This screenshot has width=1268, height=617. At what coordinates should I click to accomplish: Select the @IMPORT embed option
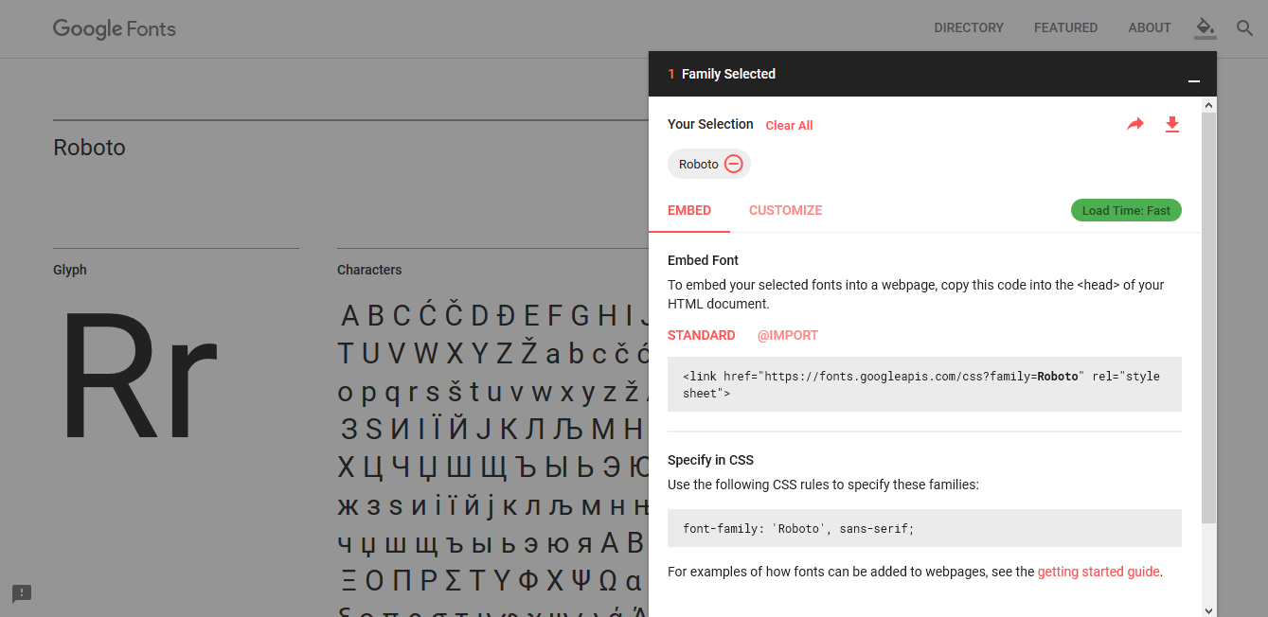tap(788, 335)
